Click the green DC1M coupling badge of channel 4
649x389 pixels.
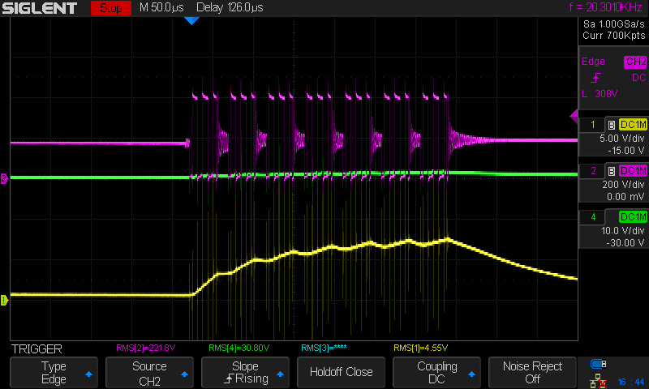tap(633, 217)
